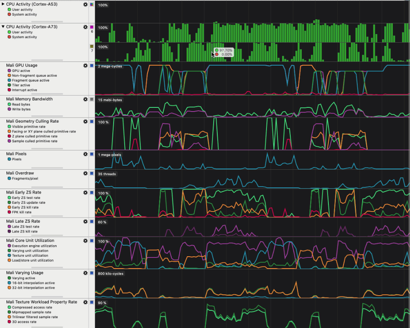
Task: Expand the CPU Activity (Cortex-A53) chart
Action: 3,4
